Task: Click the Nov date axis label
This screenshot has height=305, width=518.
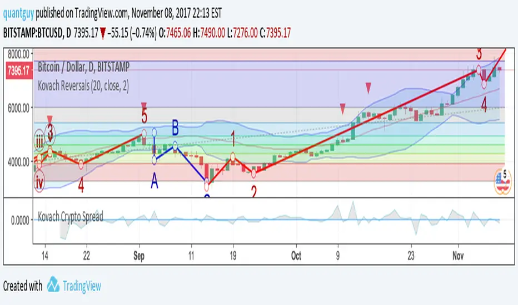Action: (x=458, y=256)
